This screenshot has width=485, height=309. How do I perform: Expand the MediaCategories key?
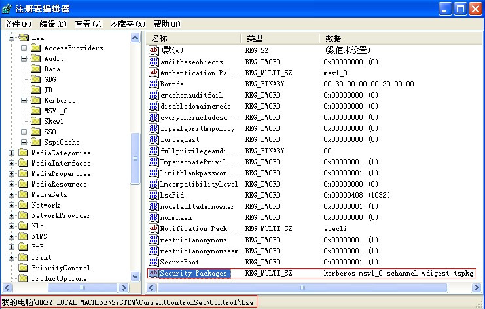11,153
